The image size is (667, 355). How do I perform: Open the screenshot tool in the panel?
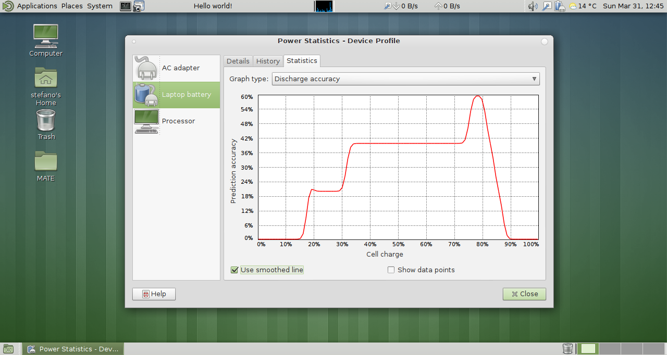(x=138, y=6)
